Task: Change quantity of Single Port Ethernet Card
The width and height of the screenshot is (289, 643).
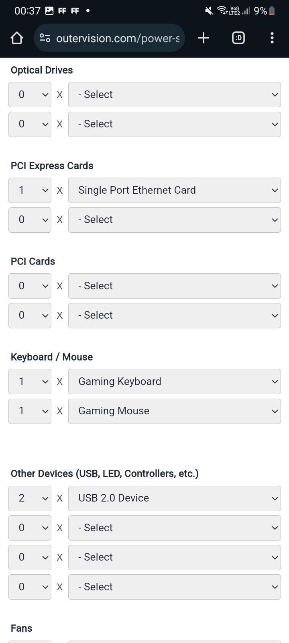Action: tap(30, 190)
